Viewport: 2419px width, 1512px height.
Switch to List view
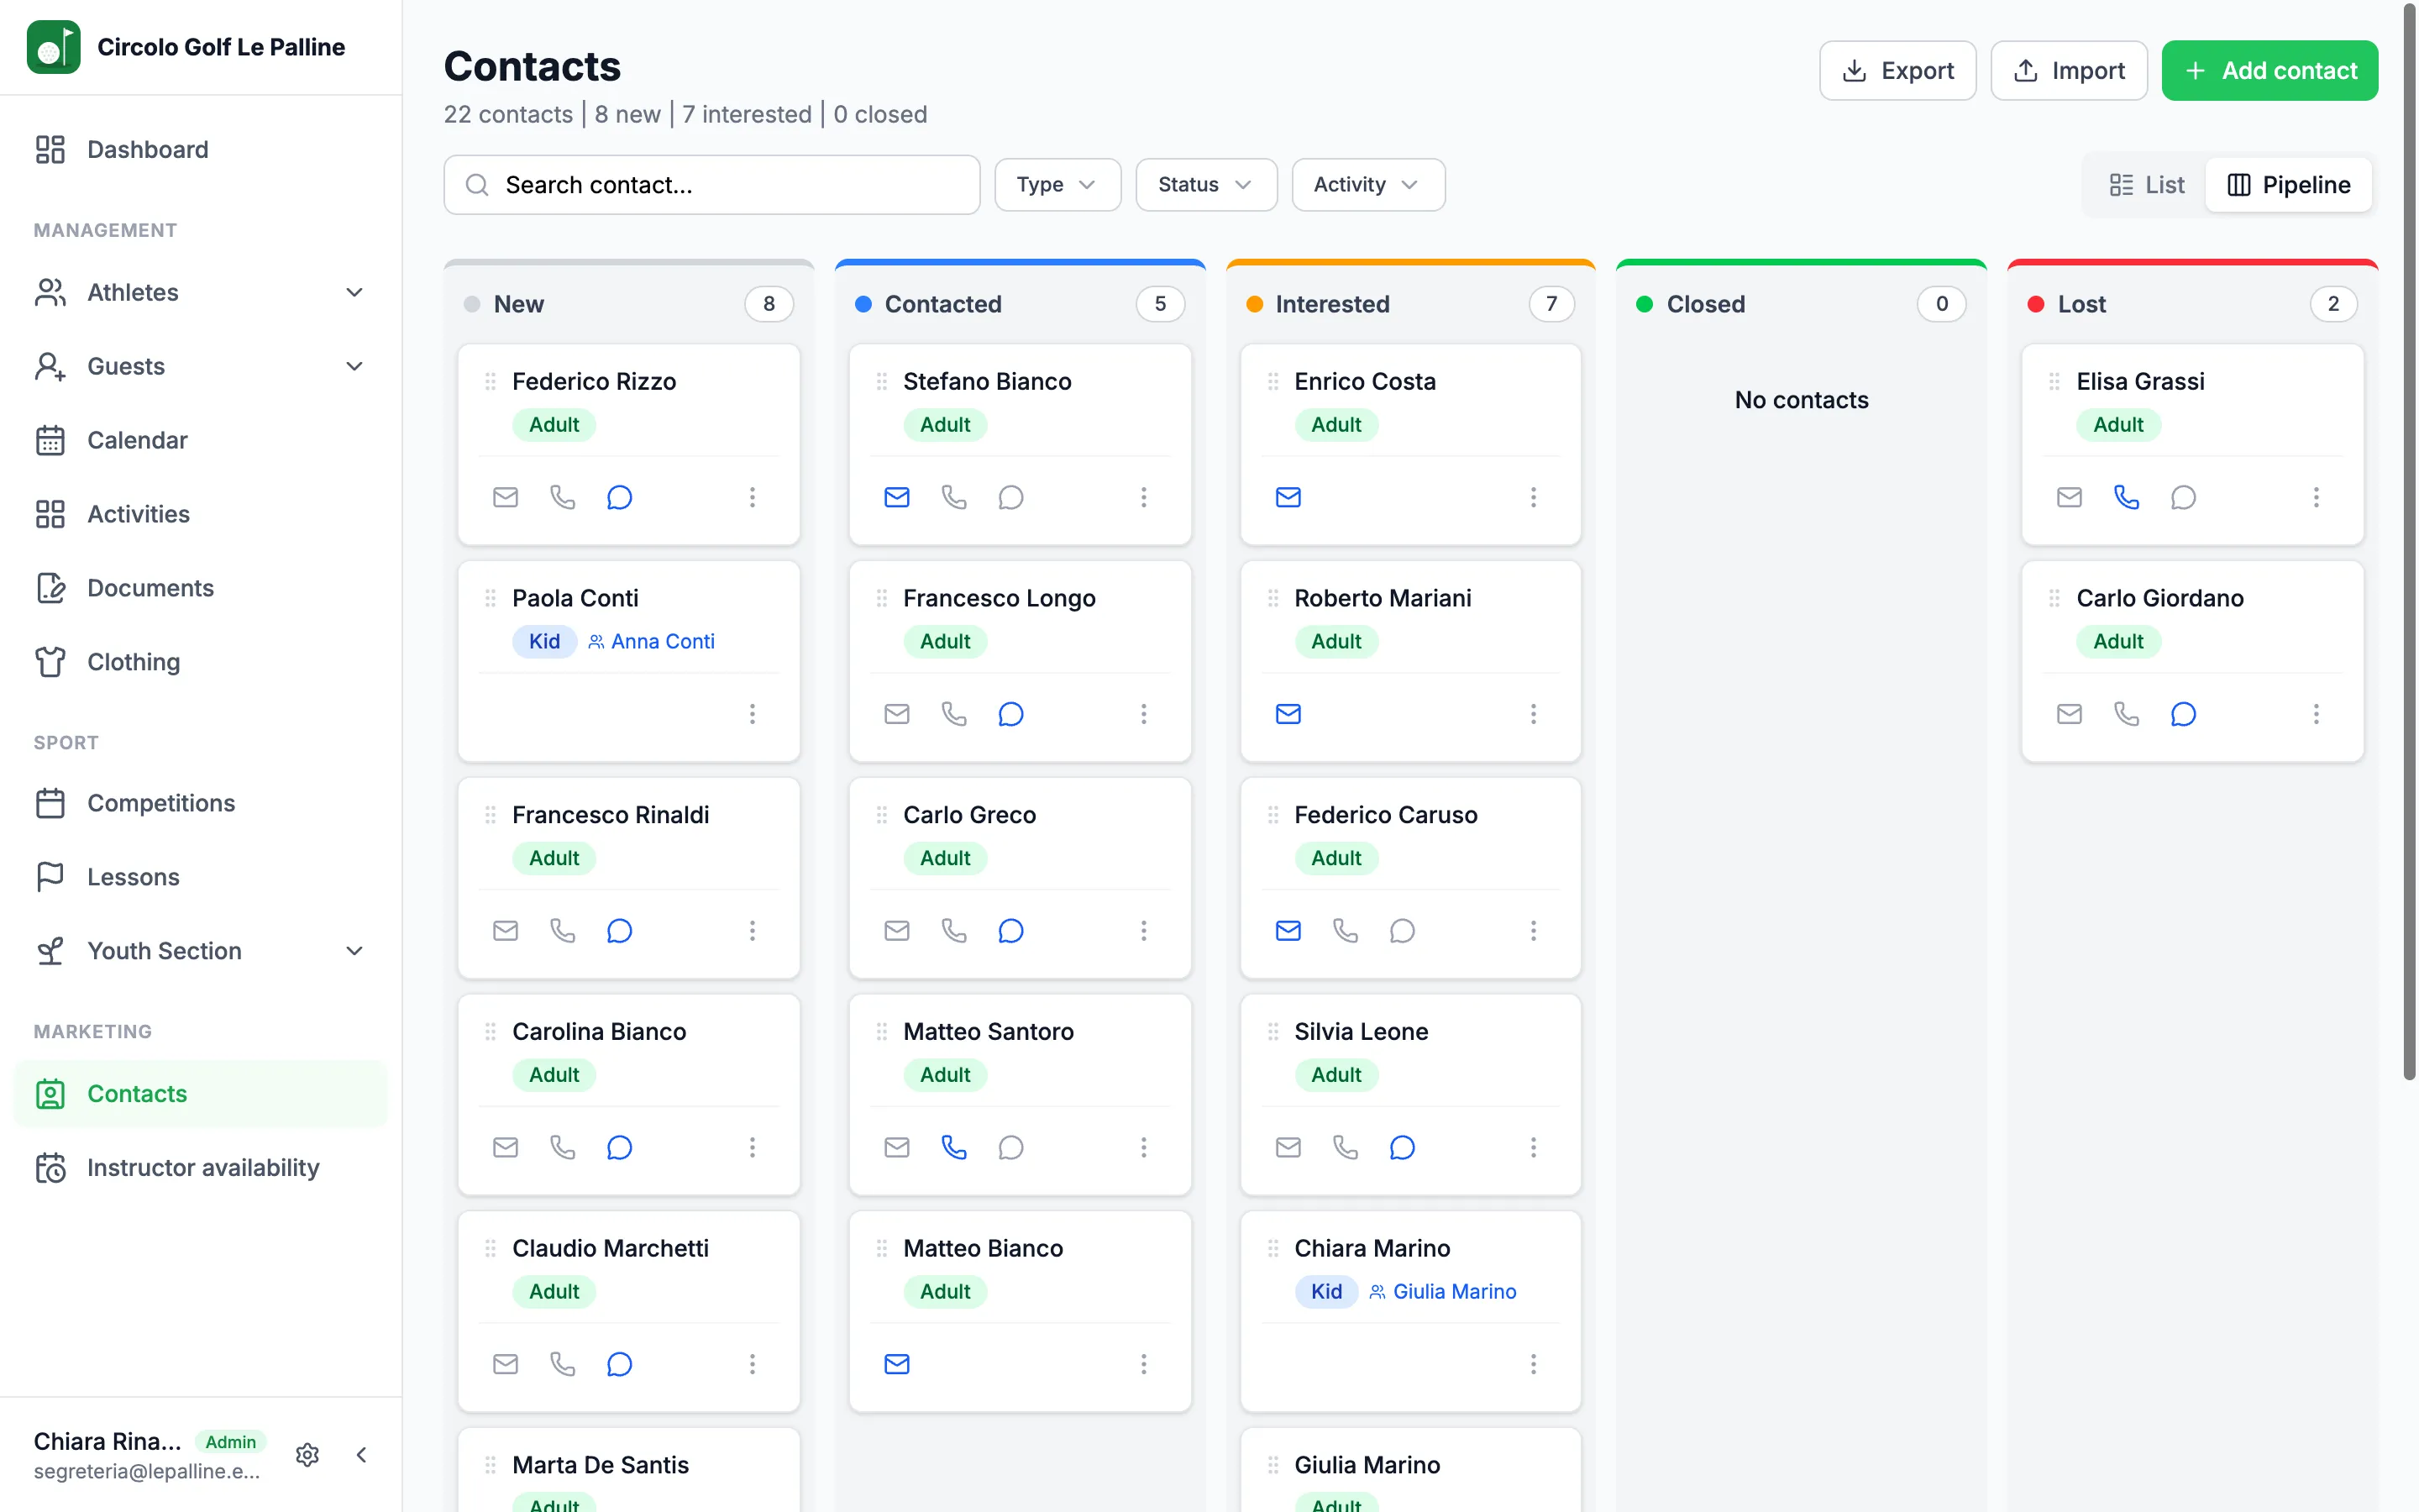(2146, 185)
